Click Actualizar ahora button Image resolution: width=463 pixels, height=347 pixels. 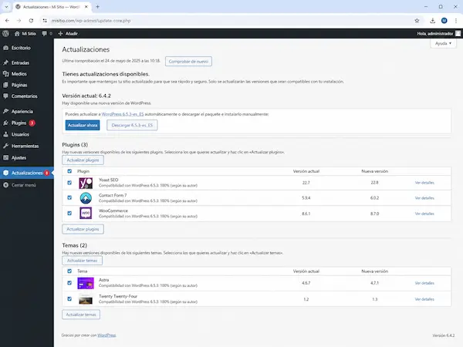83,125
